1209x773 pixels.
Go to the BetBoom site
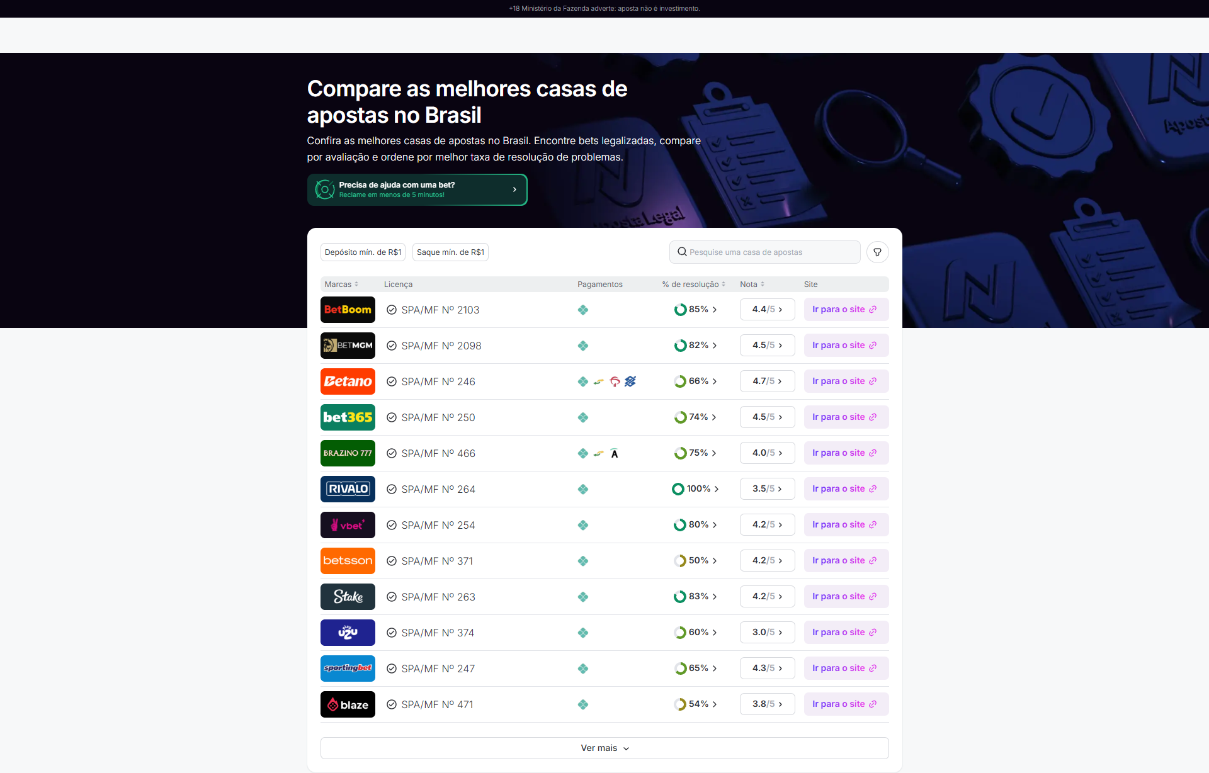pos(846,310)
